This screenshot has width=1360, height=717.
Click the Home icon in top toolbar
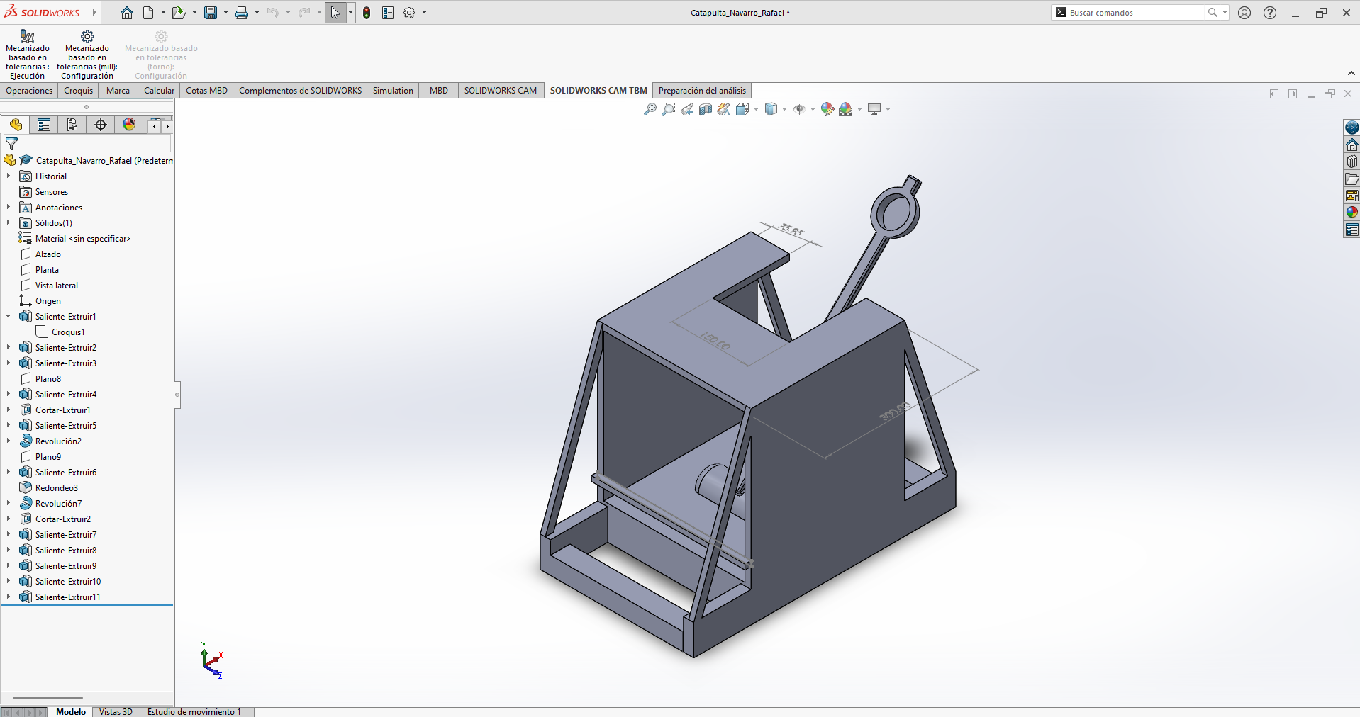pyautogui.click(x=127, y=13)
